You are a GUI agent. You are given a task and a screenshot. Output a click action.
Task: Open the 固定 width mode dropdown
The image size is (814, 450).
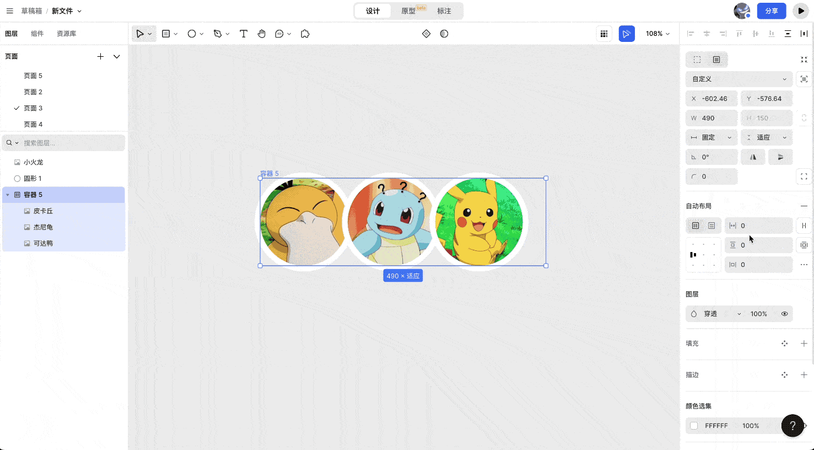pos(711,137)
